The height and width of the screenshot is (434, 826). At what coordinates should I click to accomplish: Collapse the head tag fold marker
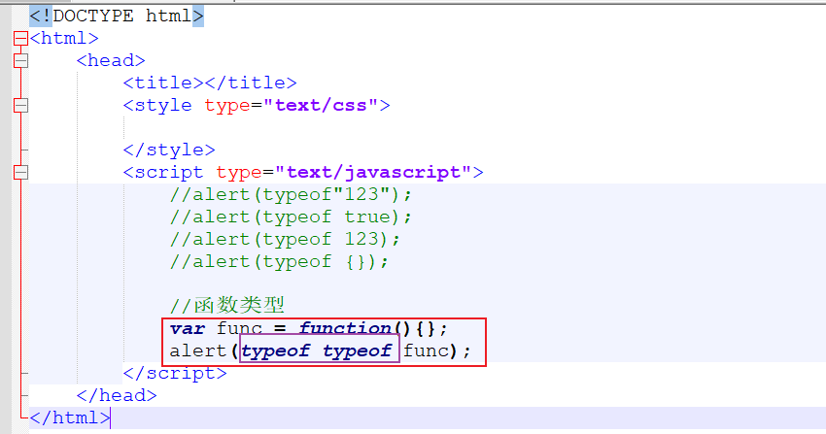pyautogui.click(x=20, y=60)
